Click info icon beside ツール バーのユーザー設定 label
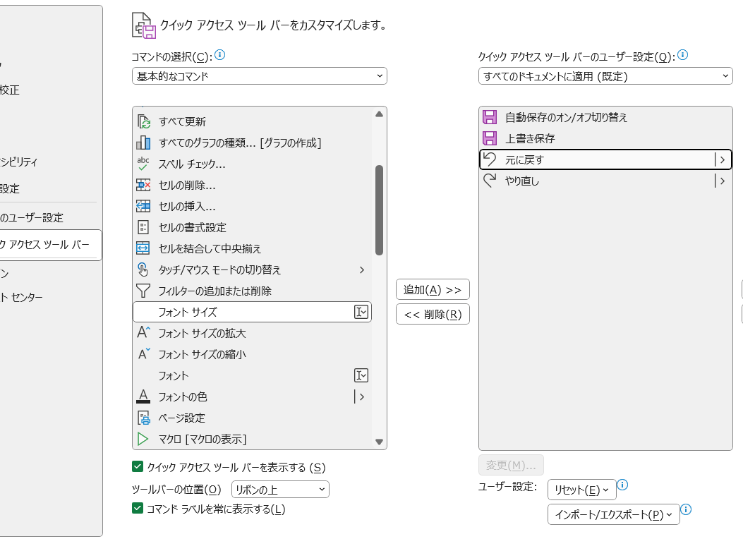The width and height of the screenshot is (743, 539). point(683,55)
